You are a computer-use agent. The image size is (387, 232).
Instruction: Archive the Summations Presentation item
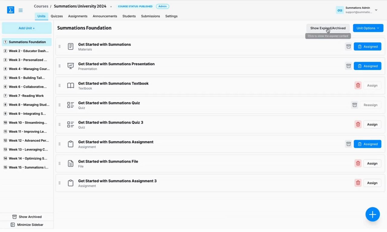tap(349, 66)
